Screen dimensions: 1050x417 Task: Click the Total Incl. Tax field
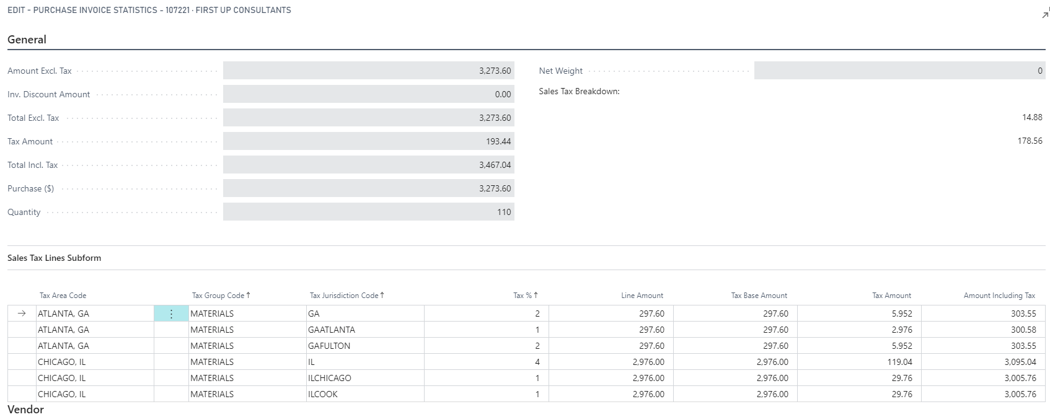[369, 165]
